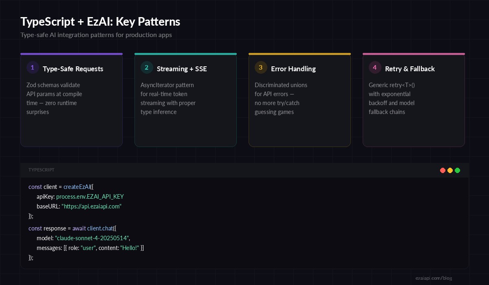
Task: Click the numbered badge on Type-Safe Requests card
Action: pyautogui.click(x=33, y=68)
